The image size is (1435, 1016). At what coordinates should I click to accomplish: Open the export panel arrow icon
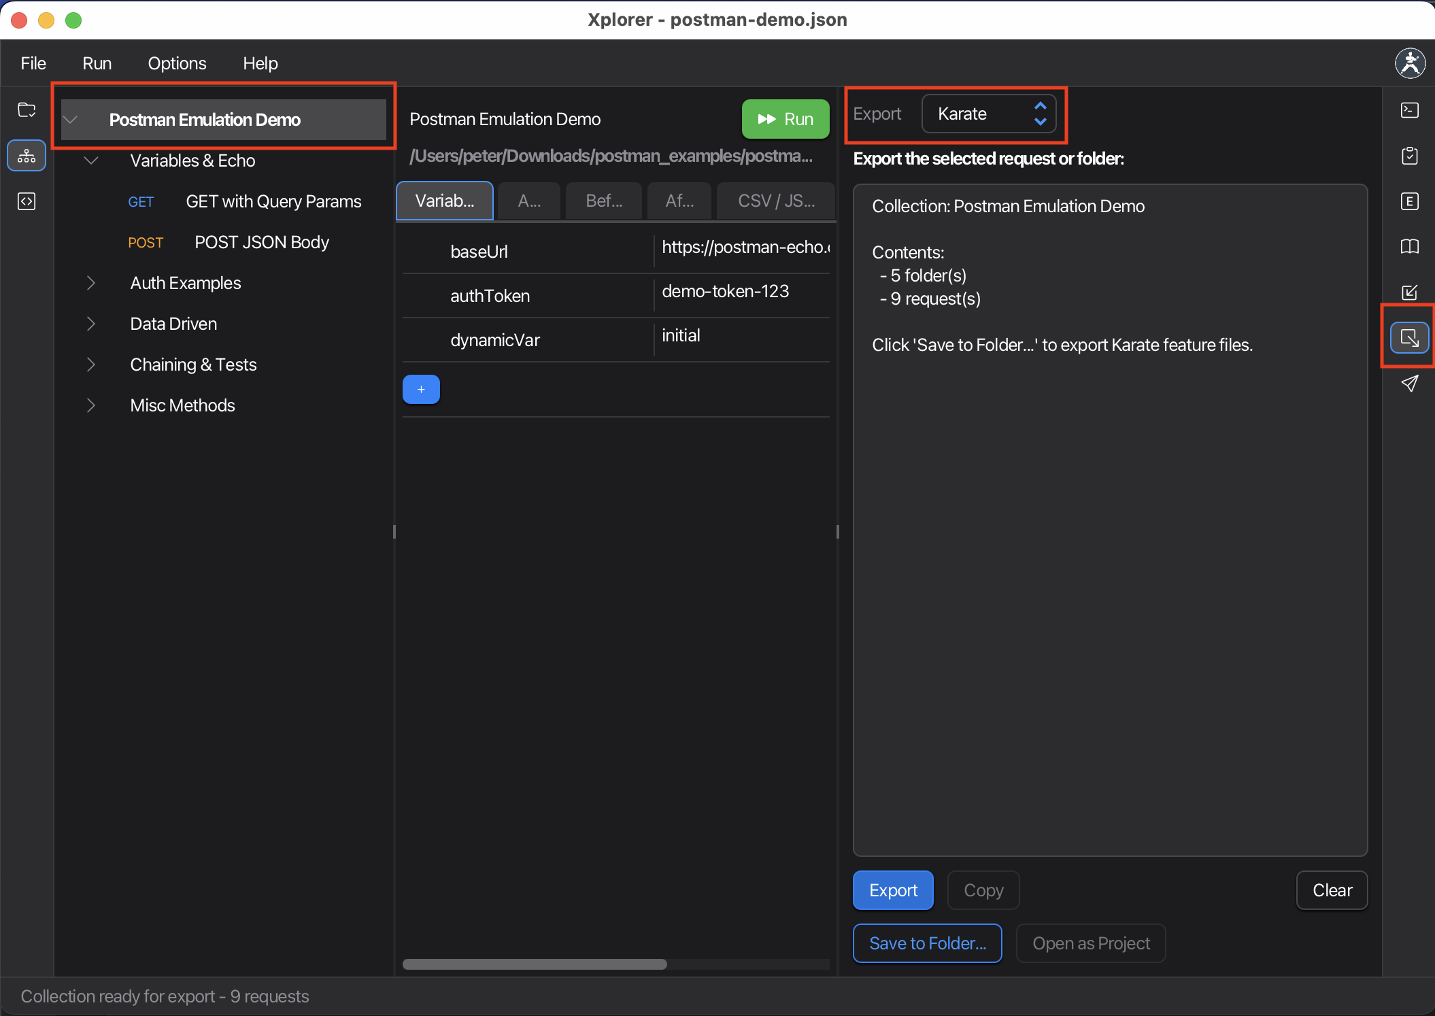coord(1409,338)
